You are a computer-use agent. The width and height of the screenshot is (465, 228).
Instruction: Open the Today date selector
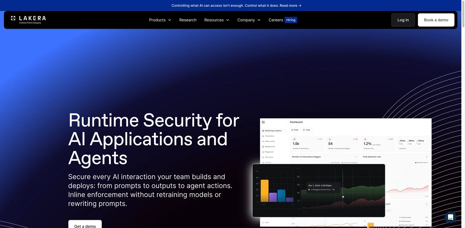[295, 130]
